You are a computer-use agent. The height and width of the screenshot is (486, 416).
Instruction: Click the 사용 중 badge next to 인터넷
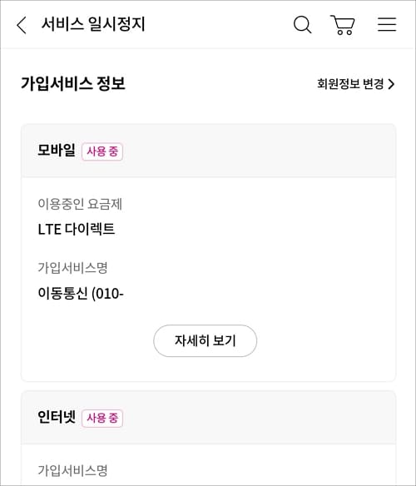(x=102, y=418)
